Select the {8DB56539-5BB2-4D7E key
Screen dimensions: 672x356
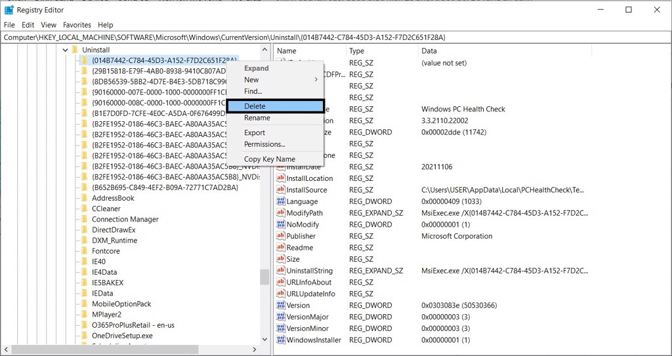click(x=159, y=81)
